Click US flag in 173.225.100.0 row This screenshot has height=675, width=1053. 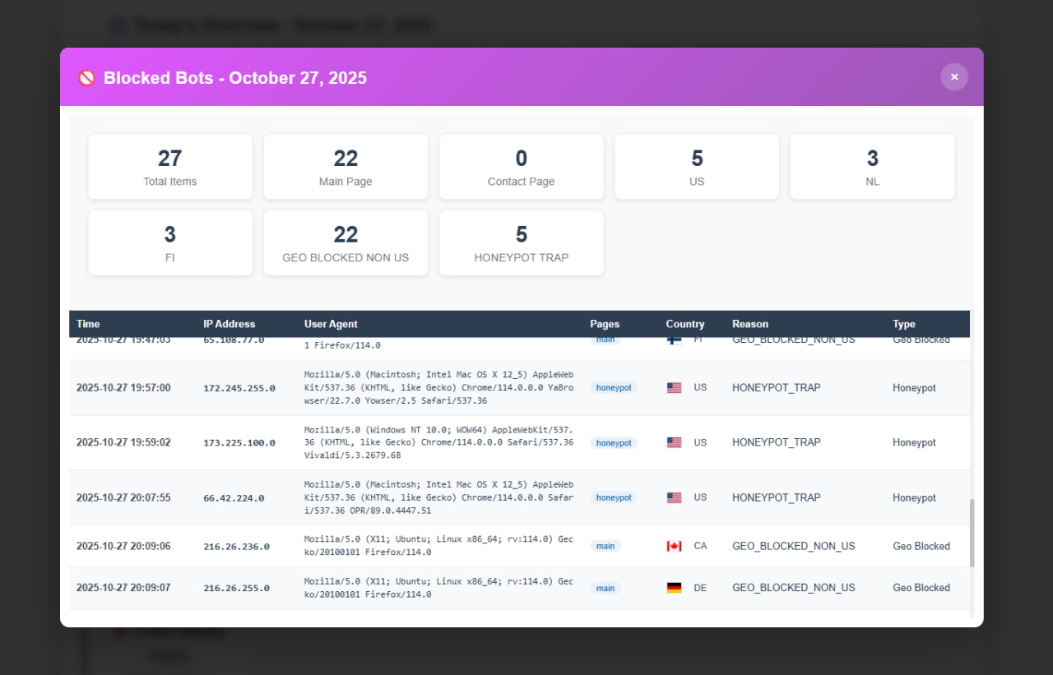pos(674,442)
